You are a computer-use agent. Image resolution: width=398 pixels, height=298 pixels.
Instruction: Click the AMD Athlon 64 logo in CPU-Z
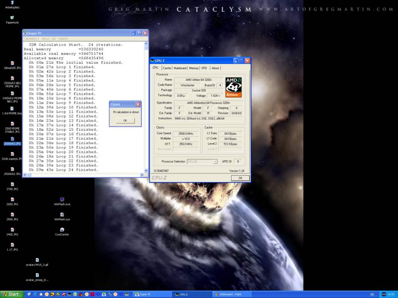pyautogui.click(x=234, y=87)
